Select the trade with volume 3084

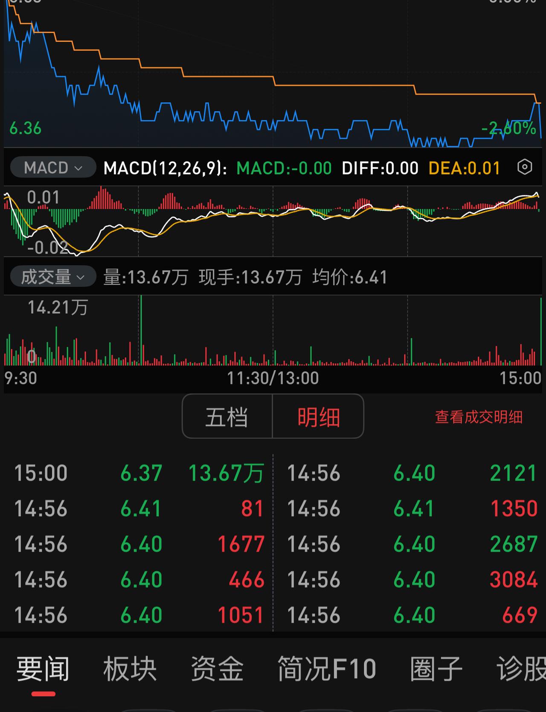(514, 579)
